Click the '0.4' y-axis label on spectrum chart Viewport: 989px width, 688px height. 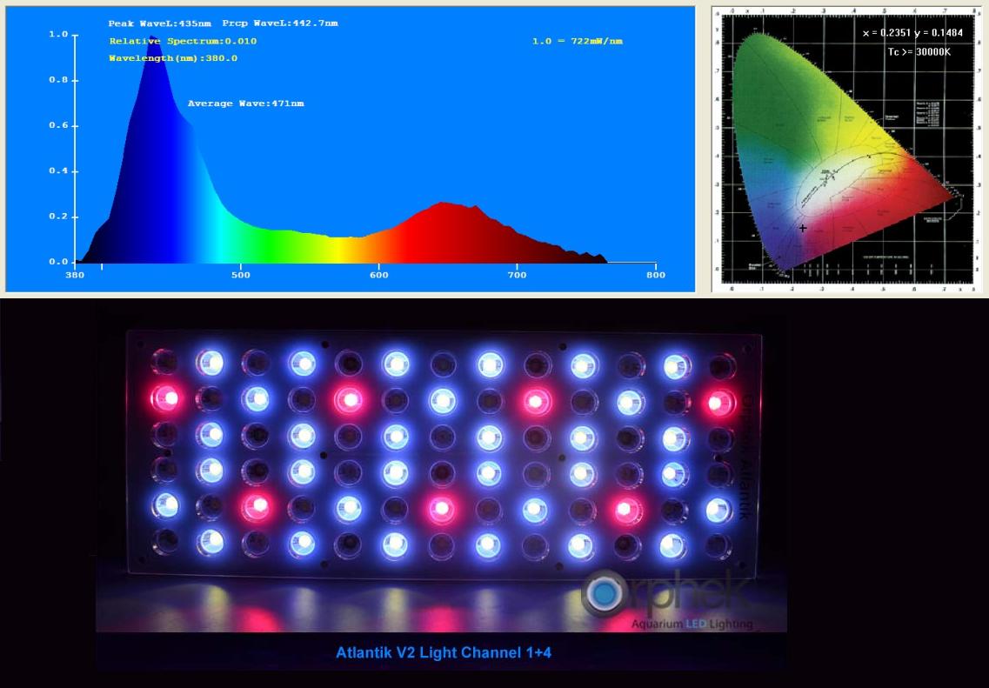(58, 170)
